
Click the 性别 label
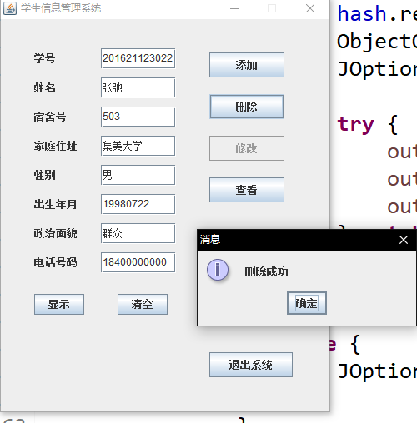(x=44, y=175)
